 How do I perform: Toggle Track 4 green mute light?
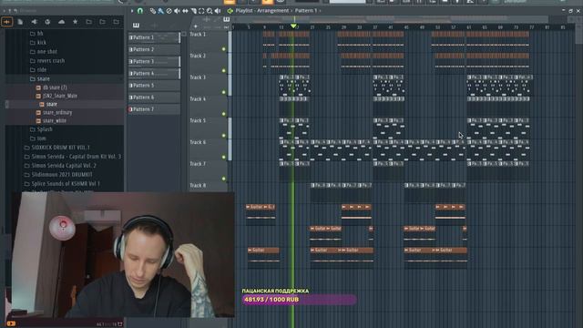pyautogui.click(x=224, y=114)
